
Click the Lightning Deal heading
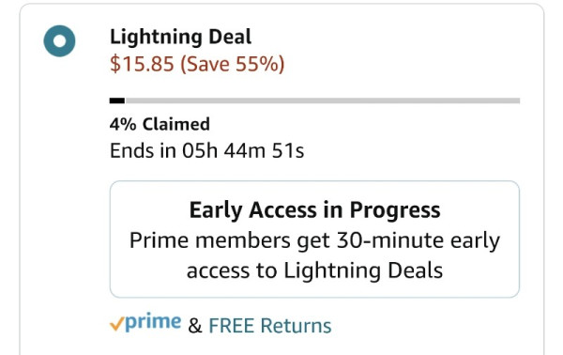click(180, 38)
